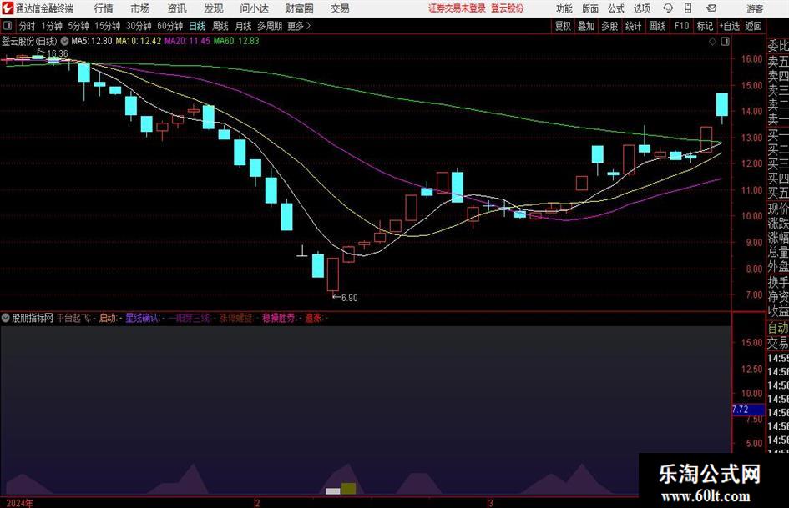Toggle the right panel layout icon
The width and height of the screenshot is (789, 508).
tap(725, 41)
